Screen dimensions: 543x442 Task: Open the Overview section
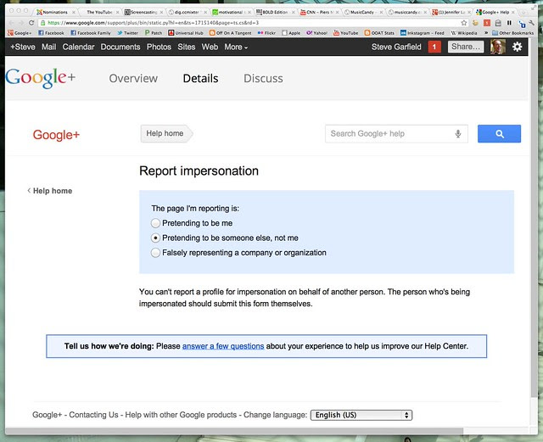click(133, 79)
